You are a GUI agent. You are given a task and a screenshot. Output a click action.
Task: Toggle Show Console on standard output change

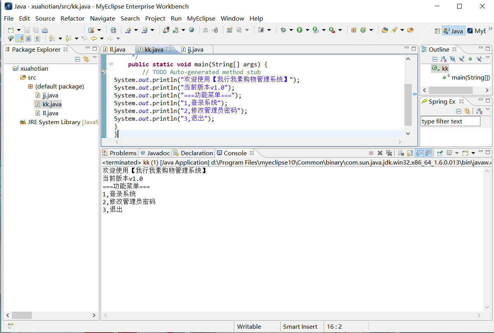419,153
